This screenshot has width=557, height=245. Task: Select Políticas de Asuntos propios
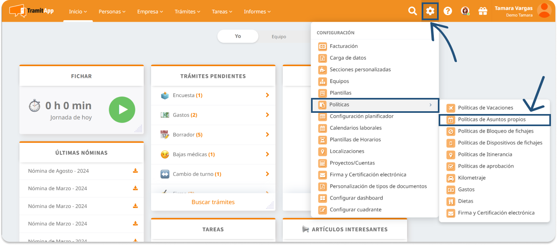pos(492,120)
